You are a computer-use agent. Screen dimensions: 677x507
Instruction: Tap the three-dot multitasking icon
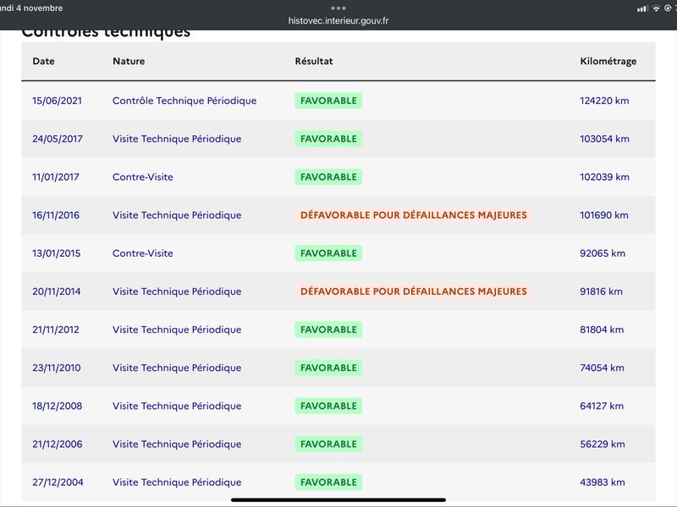pyautogui.click(x=338, y=8)
